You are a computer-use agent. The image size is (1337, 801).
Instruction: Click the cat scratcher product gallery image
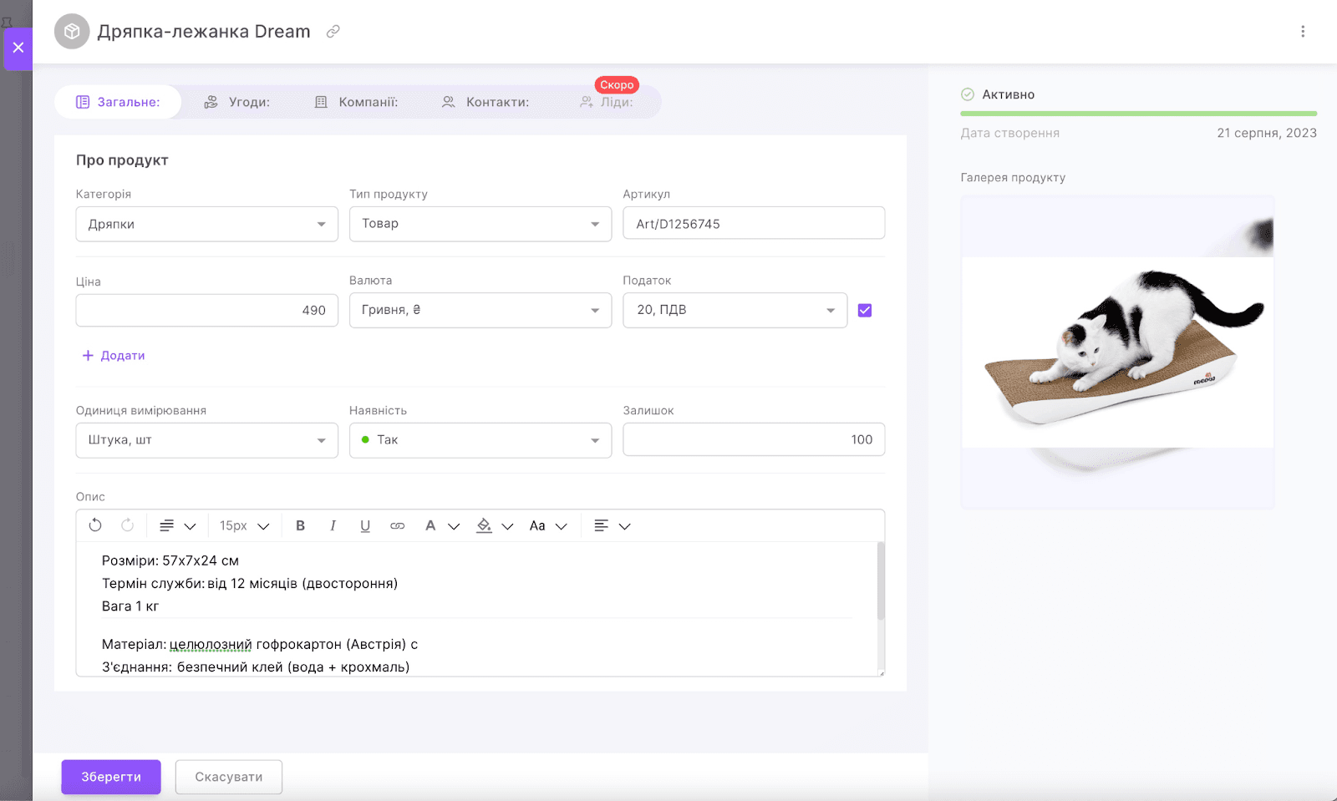(x=1117, y=352)
